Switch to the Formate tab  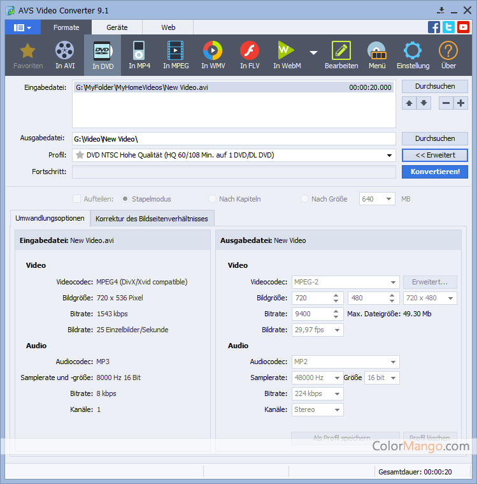coord(66,27)
